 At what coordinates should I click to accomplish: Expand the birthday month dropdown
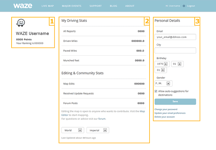[x=177, y=64]
